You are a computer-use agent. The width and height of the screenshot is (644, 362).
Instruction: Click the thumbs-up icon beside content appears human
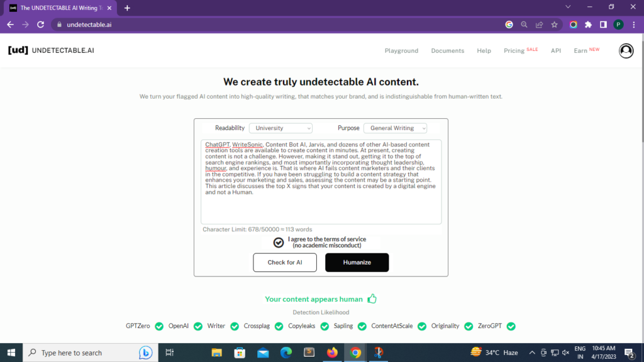tap(372, 299)
